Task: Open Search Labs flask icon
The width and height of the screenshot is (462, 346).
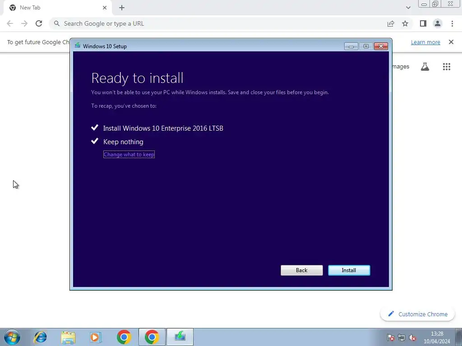Action: (x=425, y=67)
